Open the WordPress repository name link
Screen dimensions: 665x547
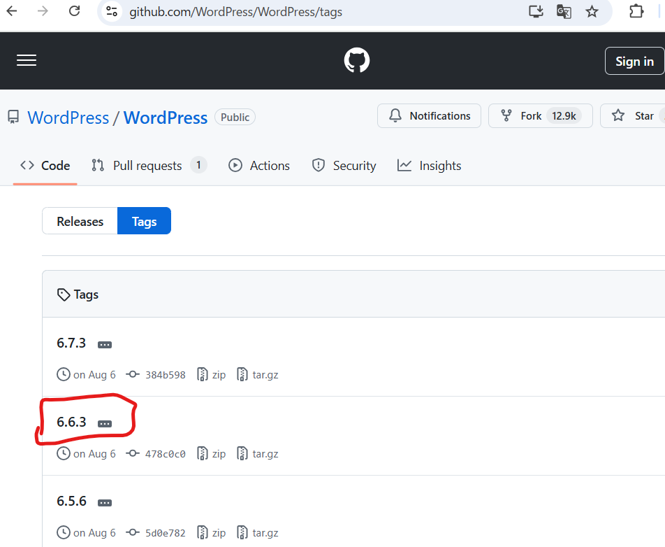click(x=166, y=118)
